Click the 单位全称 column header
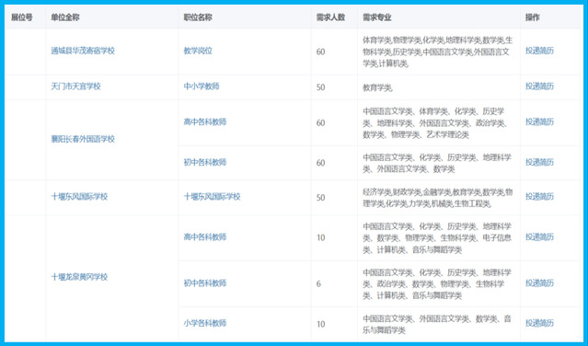588x346 pixels. (x=65, y=17)
